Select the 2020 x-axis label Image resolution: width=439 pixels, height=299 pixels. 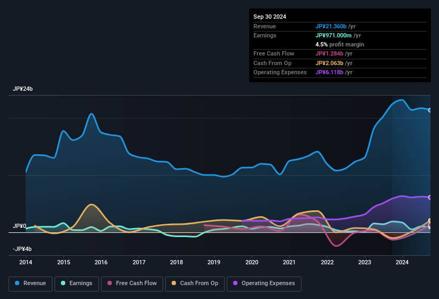(x=252, y=262)
